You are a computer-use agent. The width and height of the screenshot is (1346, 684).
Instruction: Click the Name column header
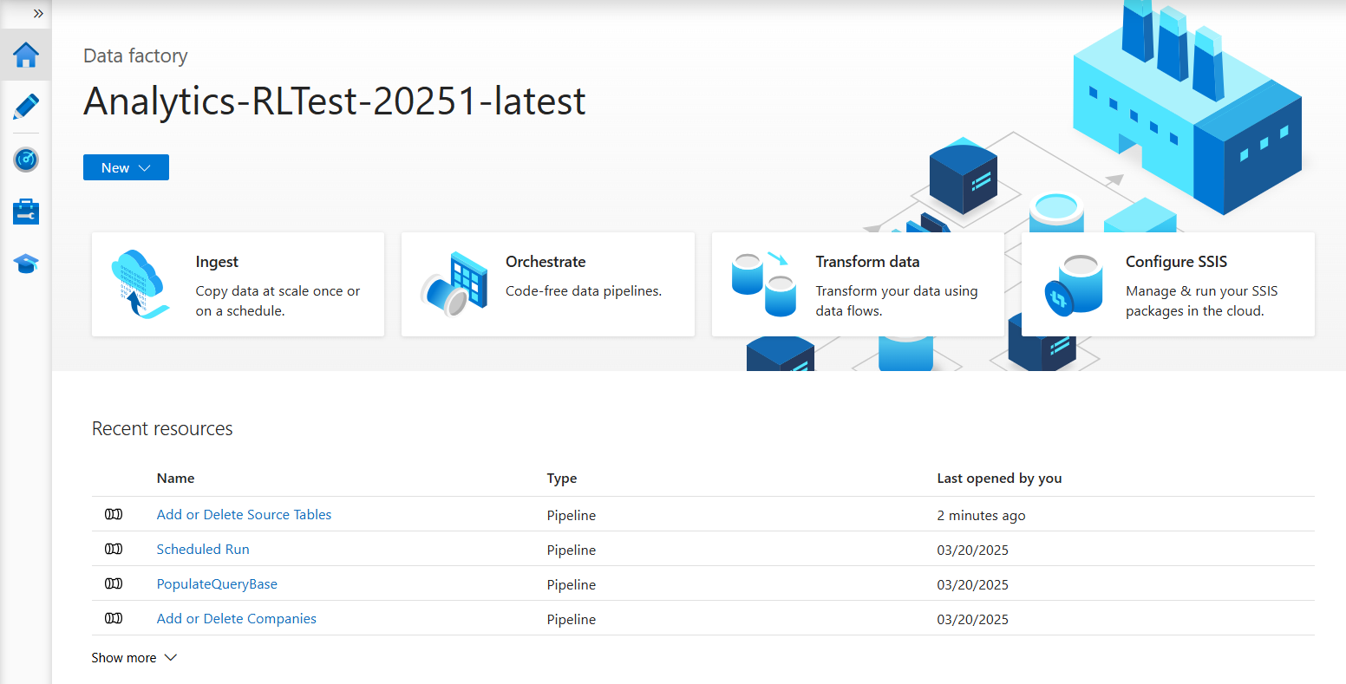(175, 479)
